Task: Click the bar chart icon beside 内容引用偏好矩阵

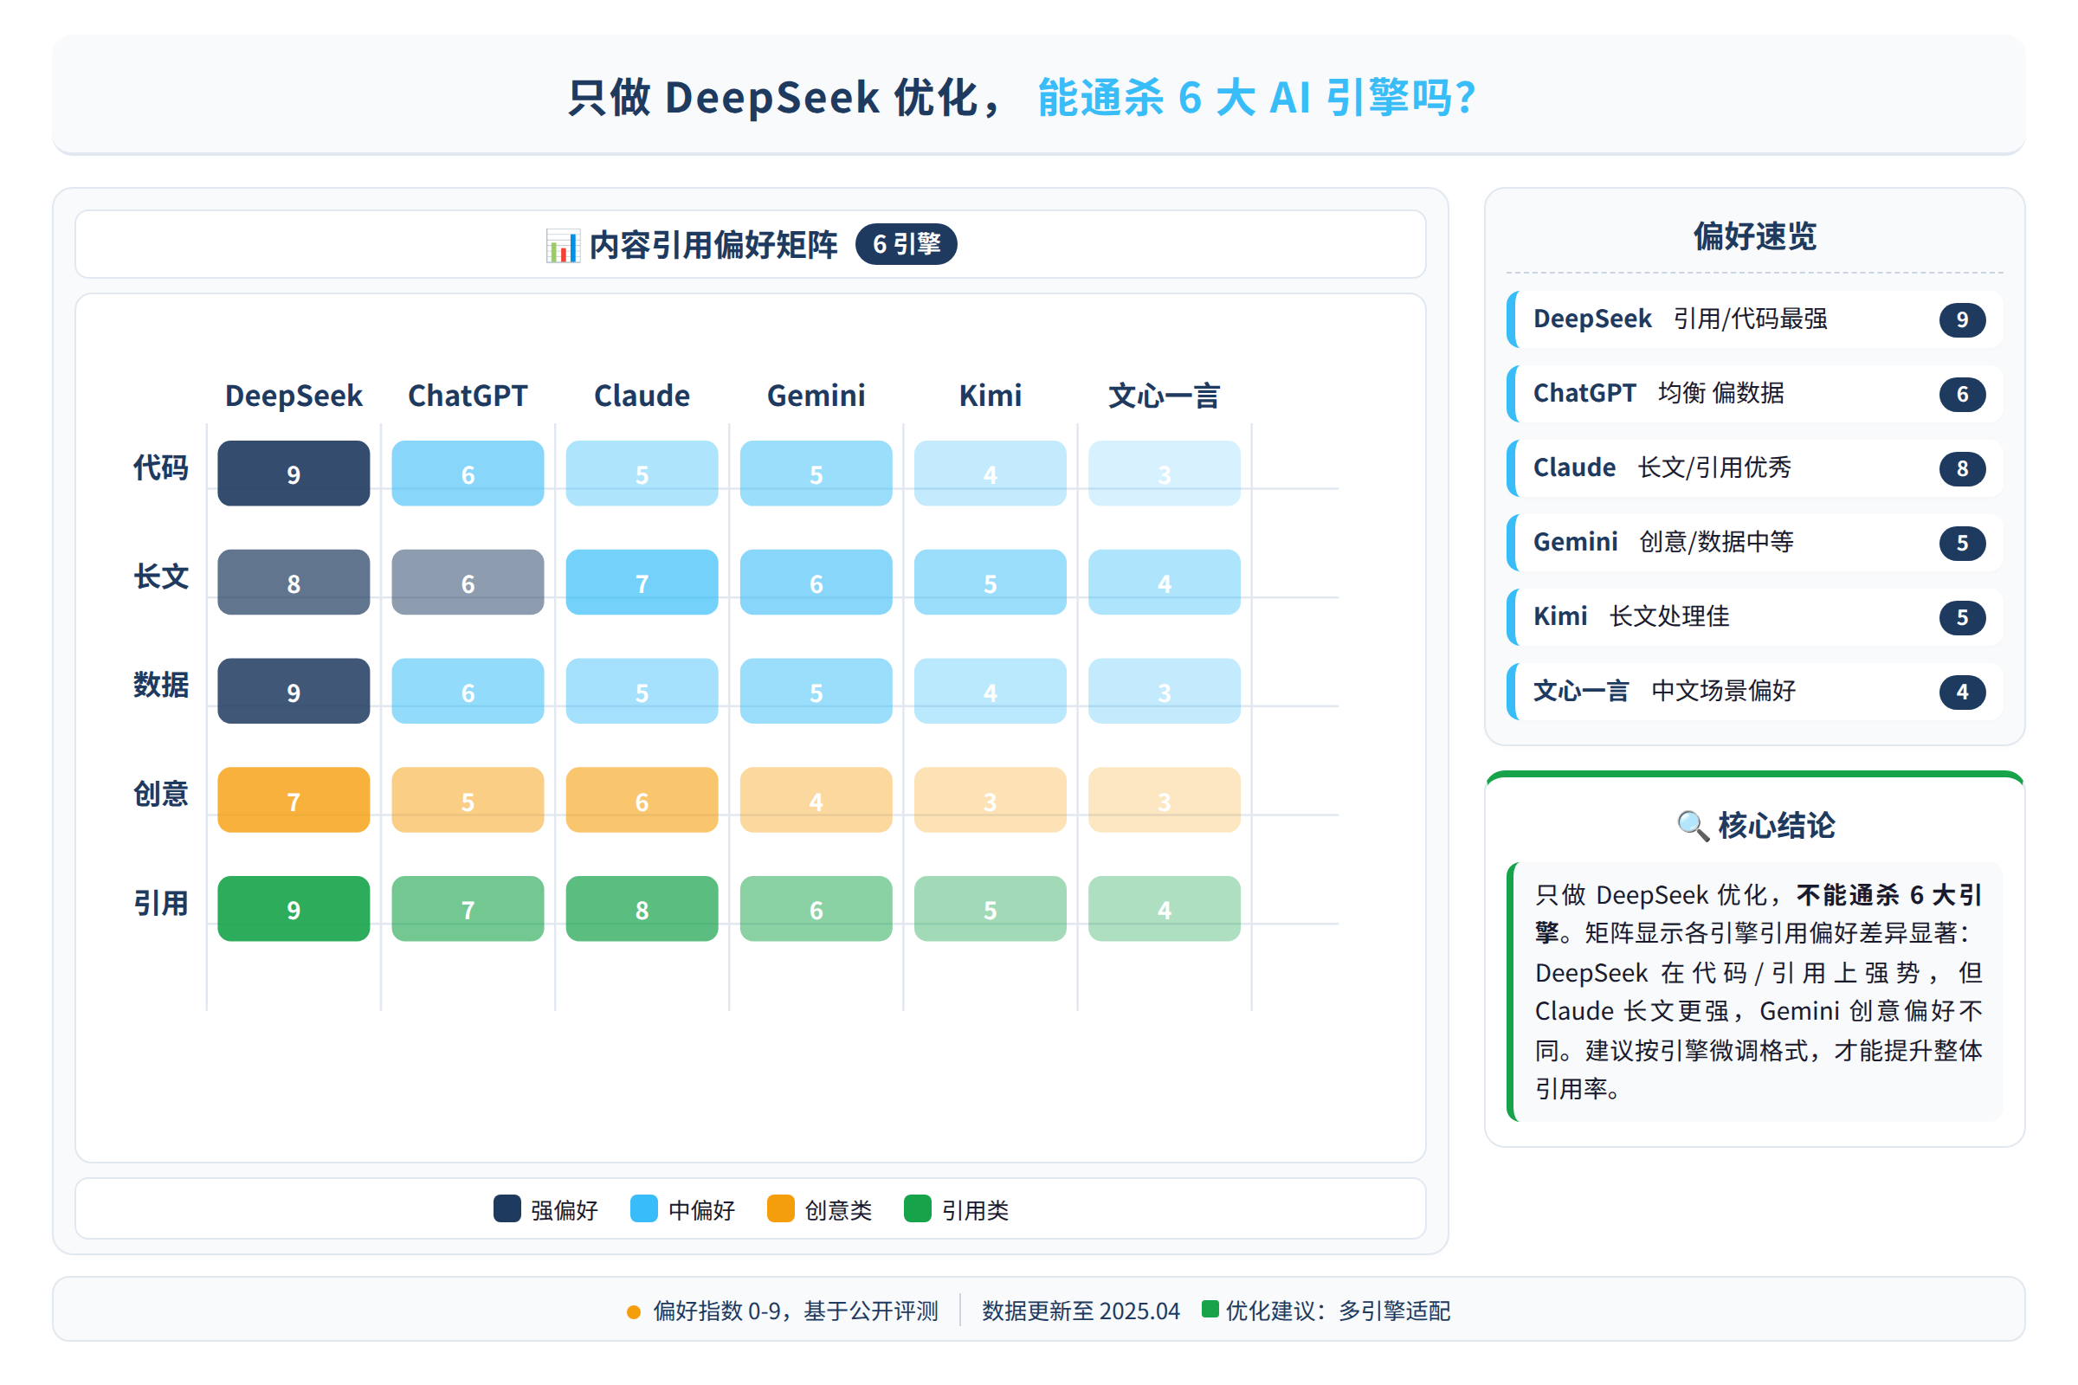Action: (563, 246)
